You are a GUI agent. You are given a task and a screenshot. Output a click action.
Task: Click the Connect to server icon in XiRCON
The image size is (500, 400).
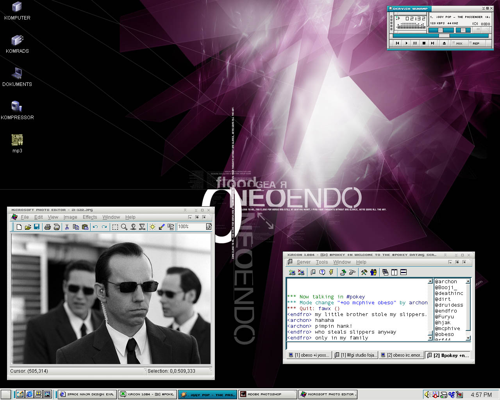(292, 272)
